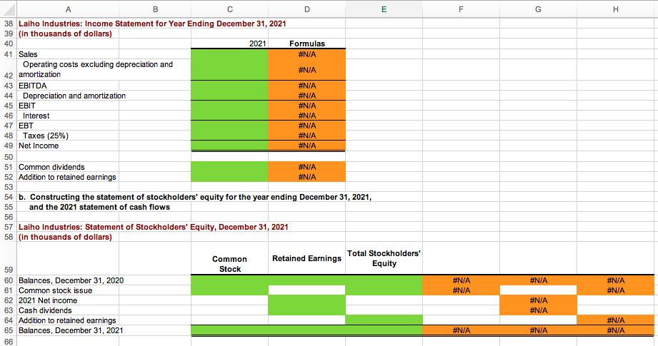Click 'Depreciation and amortization' label
658x346 pixels.
click(74, 96)
